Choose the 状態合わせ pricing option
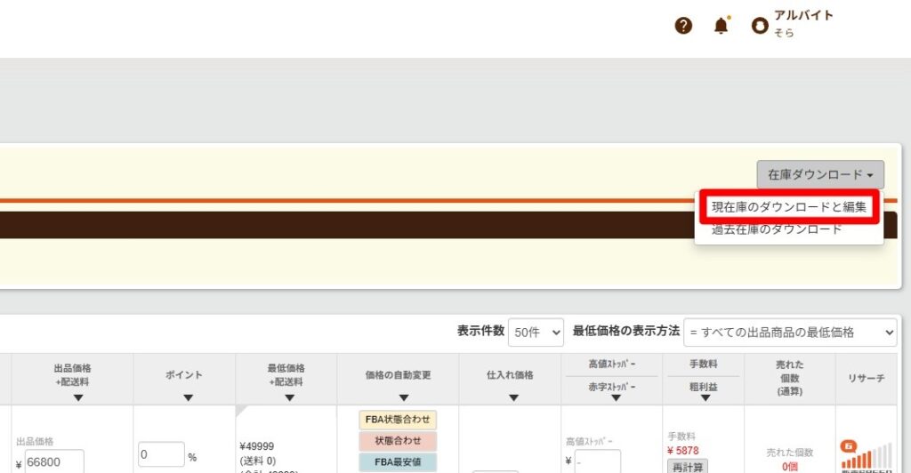 coord(398,441)
